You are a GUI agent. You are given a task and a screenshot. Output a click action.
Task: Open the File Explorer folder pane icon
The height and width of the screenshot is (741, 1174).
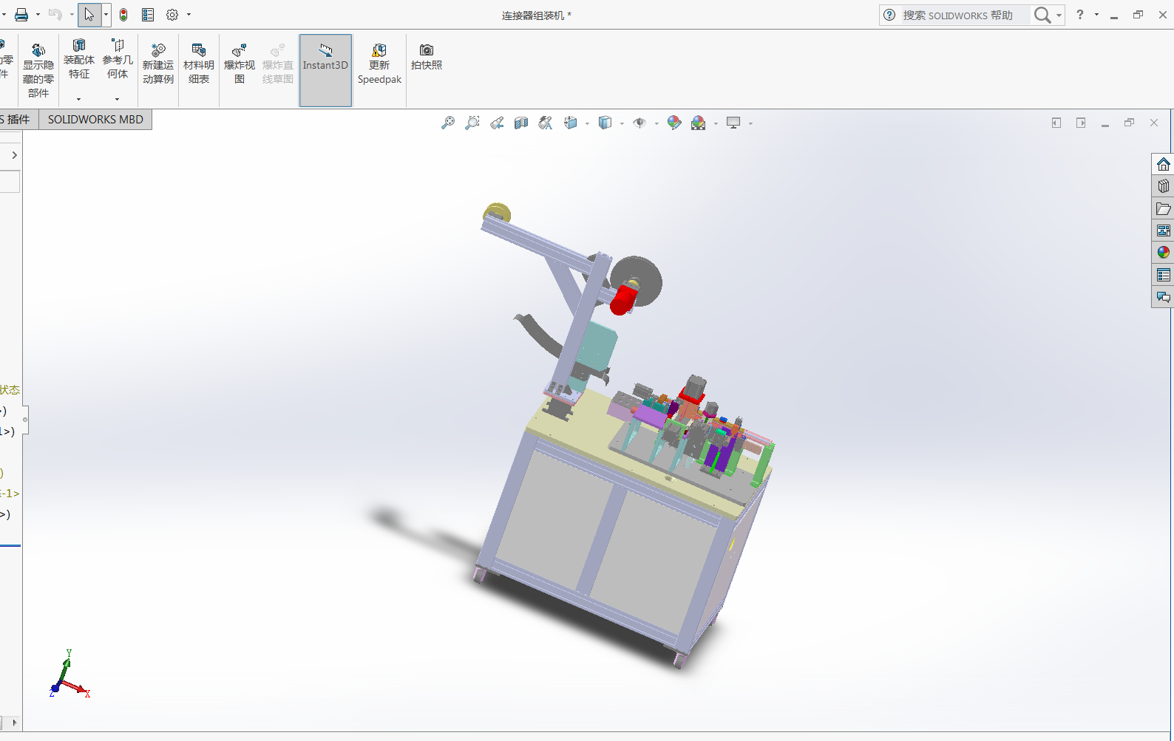pyautogui.click(x=1163, y=209)
